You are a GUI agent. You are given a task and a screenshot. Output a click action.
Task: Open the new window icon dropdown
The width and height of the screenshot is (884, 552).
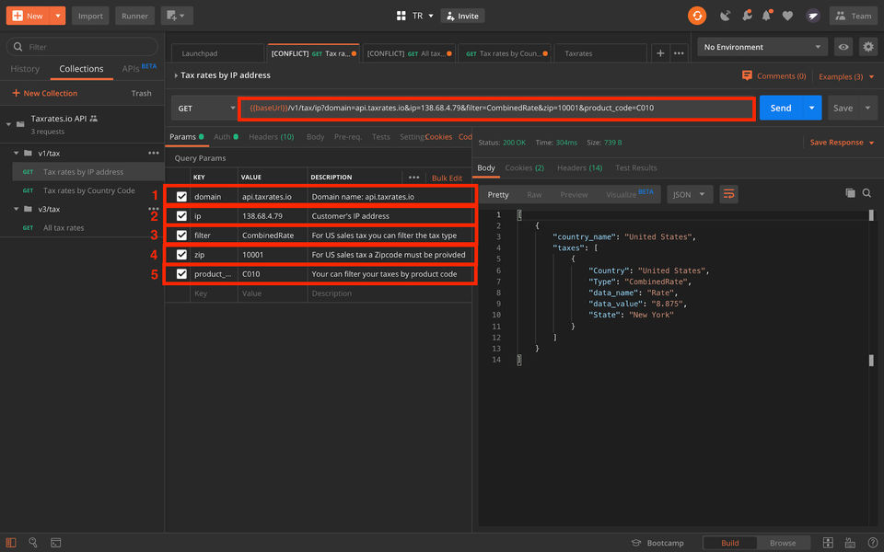(x=177, y=16)
